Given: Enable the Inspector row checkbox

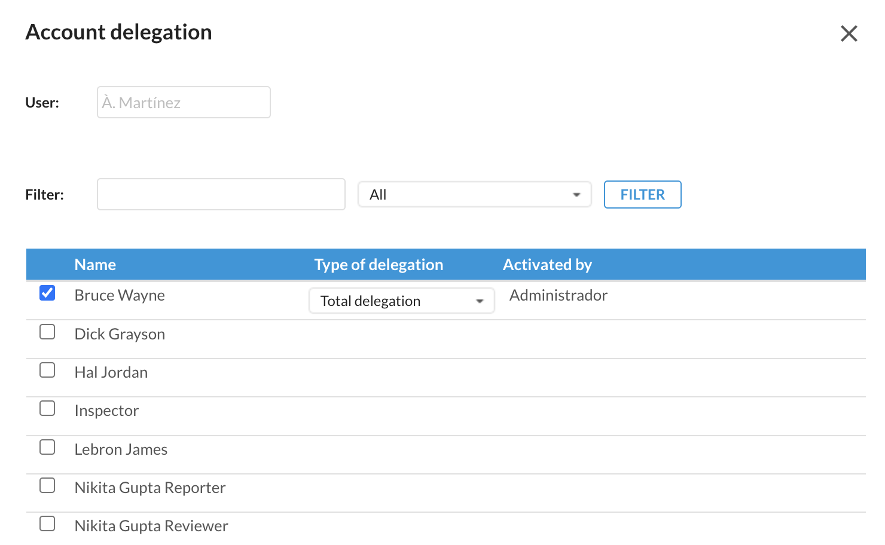Looking at the screenshot, I should point(47,408).
